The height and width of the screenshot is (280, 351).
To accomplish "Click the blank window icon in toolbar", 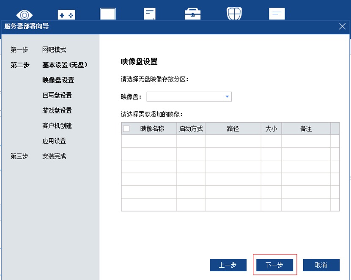I will (108, 14).
